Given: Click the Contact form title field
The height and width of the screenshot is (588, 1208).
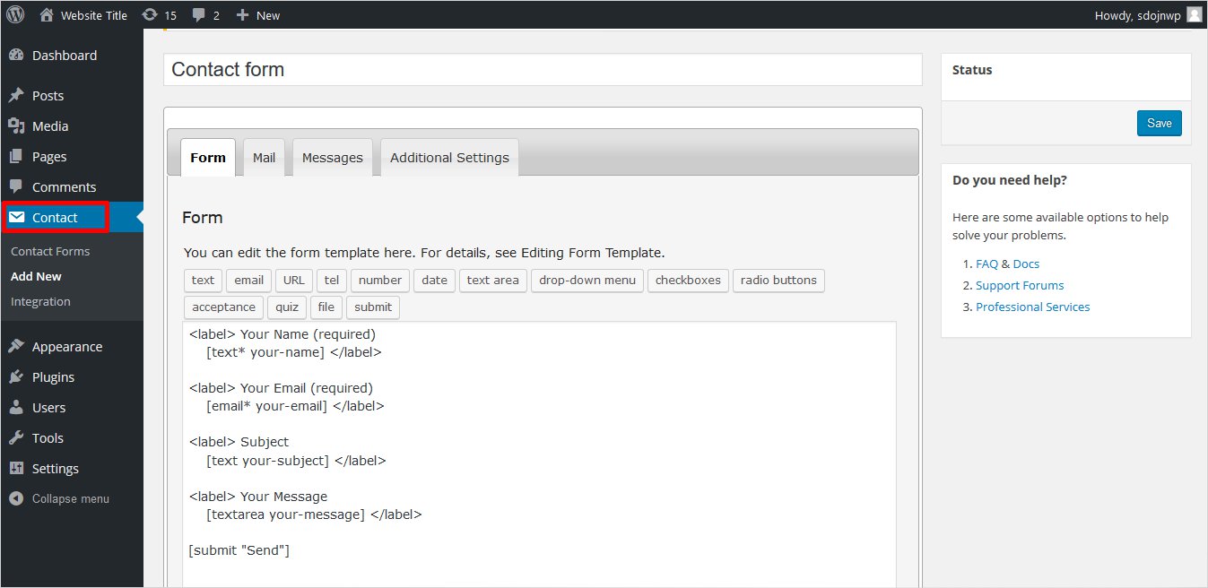Looking at the screenshot, I should pos(543,70).
